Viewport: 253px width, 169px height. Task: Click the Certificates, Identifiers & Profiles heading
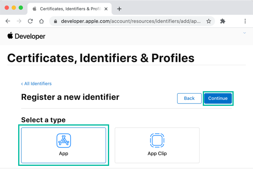(x=101, y=58)
